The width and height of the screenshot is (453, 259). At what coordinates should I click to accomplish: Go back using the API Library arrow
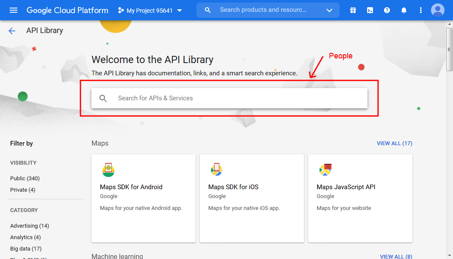pyautogui.click(x=12, y=30)
